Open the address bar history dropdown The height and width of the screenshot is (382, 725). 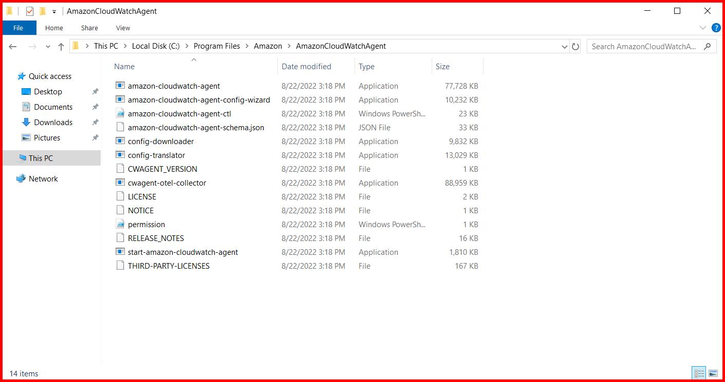(564, 46)
